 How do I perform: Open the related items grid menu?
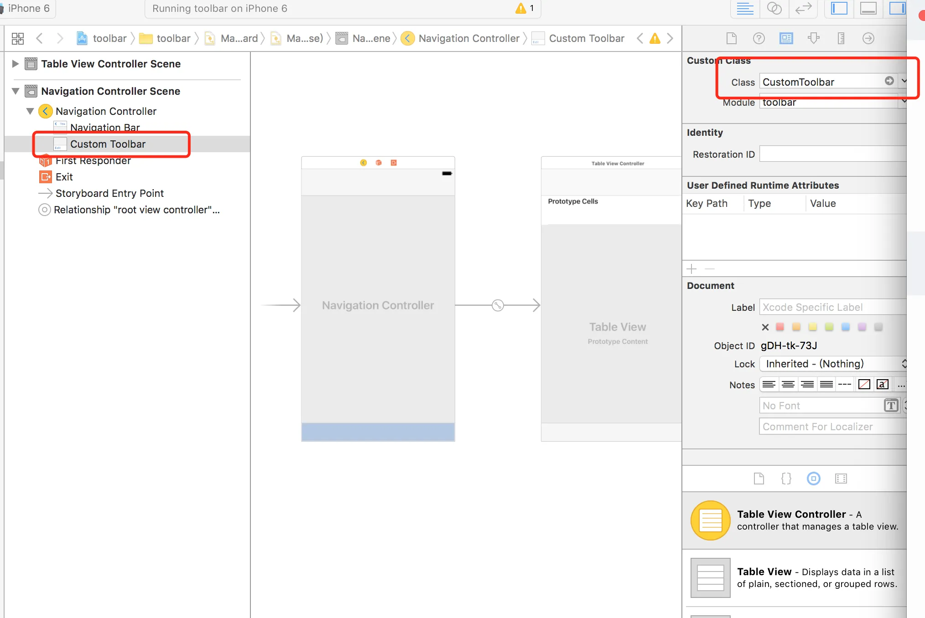pyautogui.click(x=18, y=38)
